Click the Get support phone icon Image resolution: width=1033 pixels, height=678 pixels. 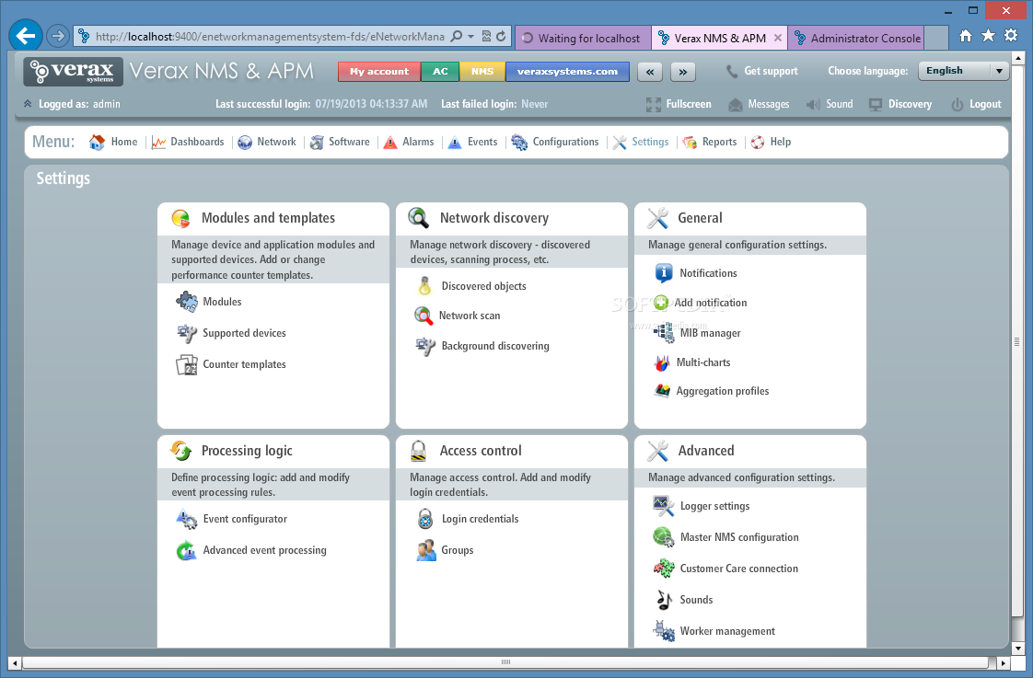(x=732, y=71)
